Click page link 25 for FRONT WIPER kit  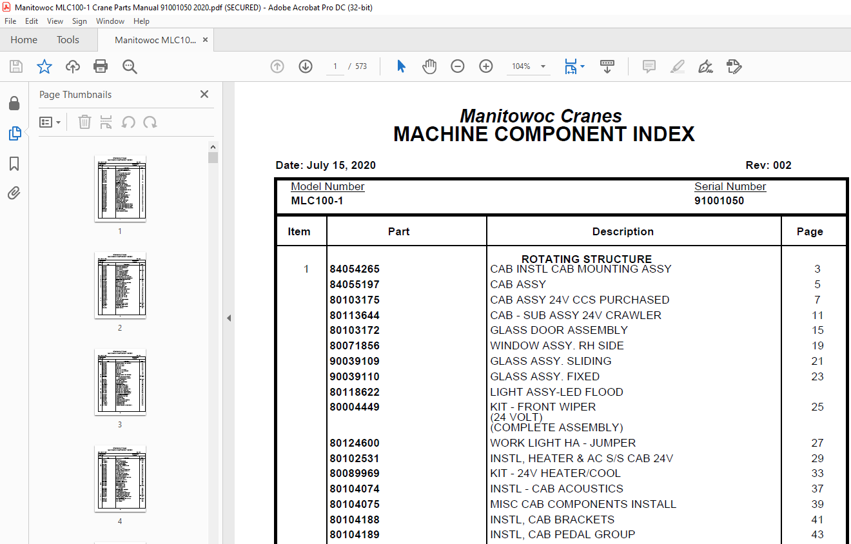click(817, 407)
